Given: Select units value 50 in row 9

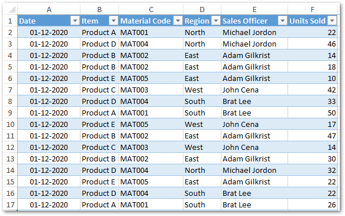Looking at the screenshot, I should click(312, 113).
